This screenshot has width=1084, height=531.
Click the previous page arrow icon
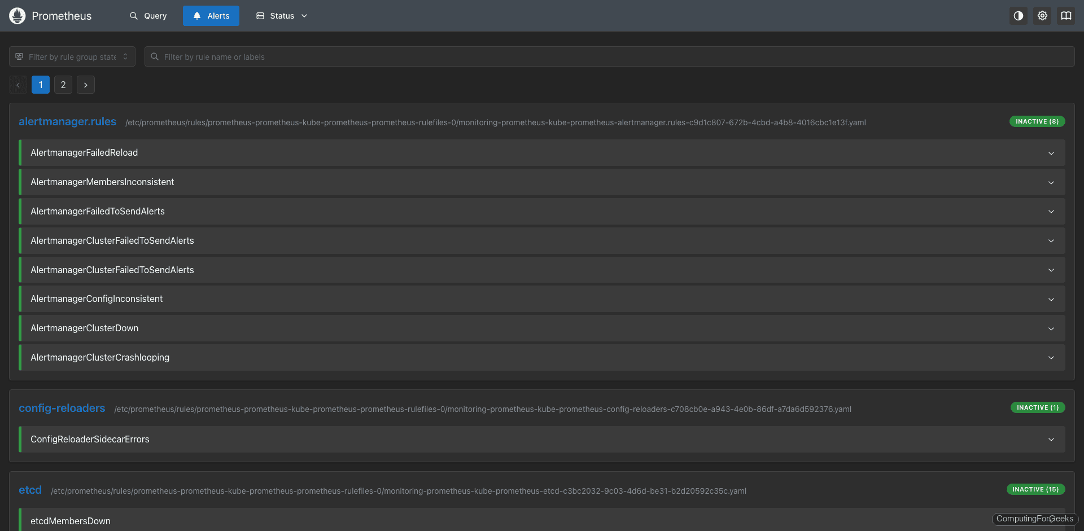18,85
